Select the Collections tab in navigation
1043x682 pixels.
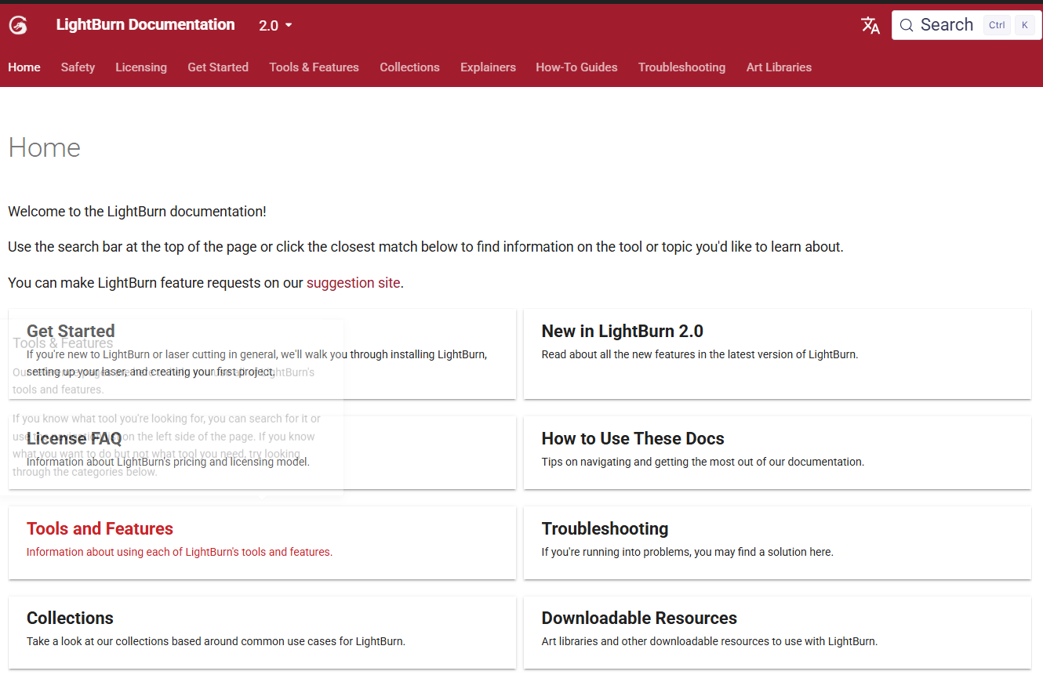tap(409, 67)
